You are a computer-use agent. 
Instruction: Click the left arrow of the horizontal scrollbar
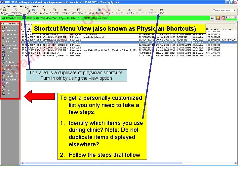point(22,163)
